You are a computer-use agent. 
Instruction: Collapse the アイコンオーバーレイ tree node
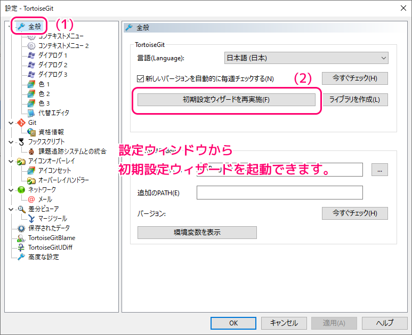pyautogui.click(x=11, y=161)
